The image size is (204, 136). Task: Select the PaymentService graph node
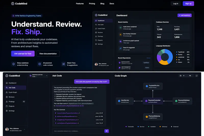pyautogui.click(x=153, y=86)
